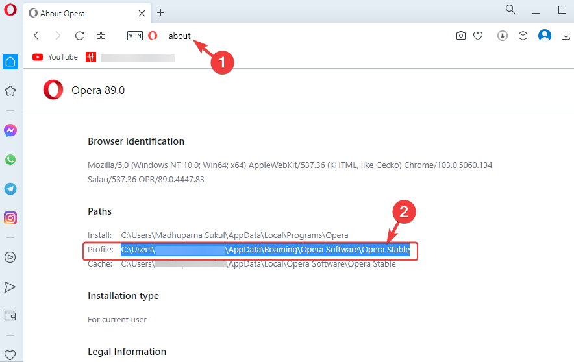Click the Home icon in sidebar
574x362 pixels.
tap(10, 62)
